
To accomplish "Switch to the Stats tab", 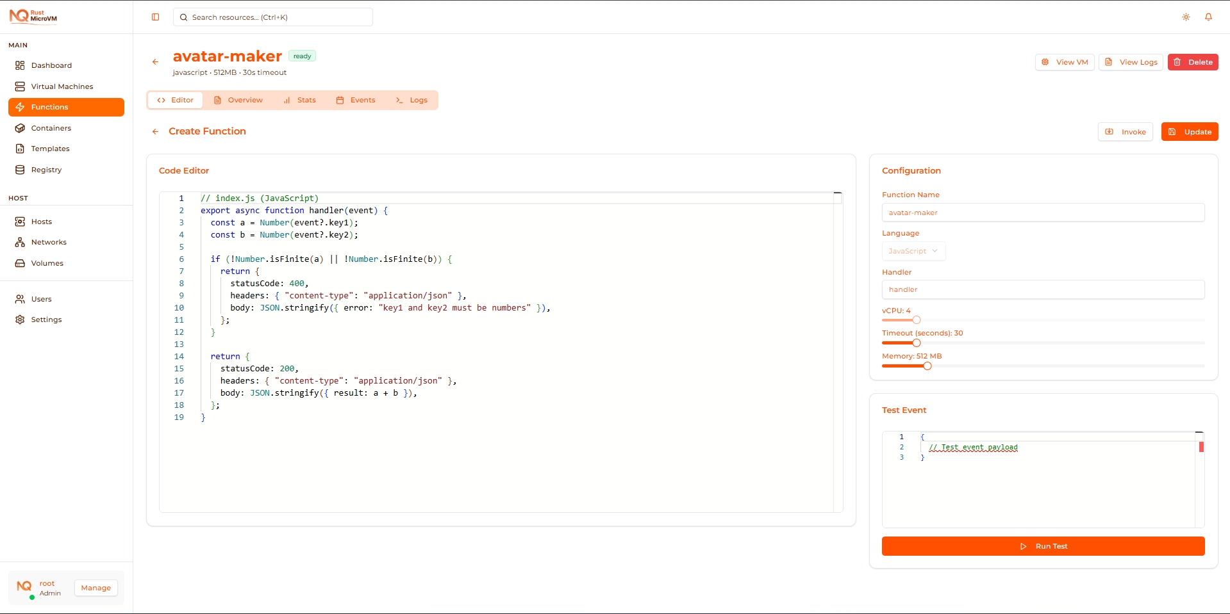I will [300, 100].
